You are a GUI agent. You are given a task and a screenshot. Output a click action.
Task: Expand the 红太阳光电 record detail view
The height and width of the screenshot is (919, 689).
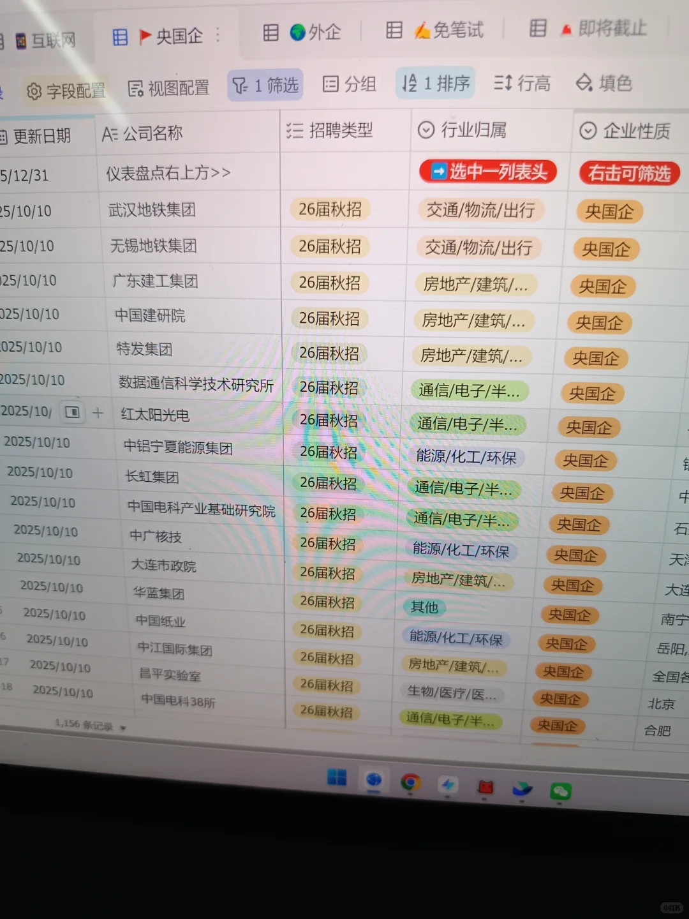72,412
